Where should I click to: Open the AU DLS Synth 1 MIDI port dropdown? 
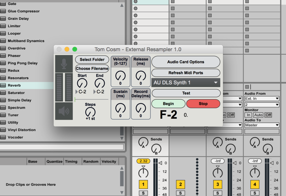[186, 83]
